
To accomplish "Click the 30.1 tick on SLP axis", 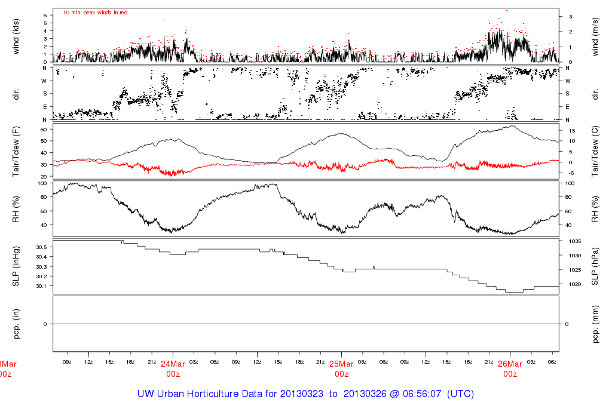I will point(41,286).
